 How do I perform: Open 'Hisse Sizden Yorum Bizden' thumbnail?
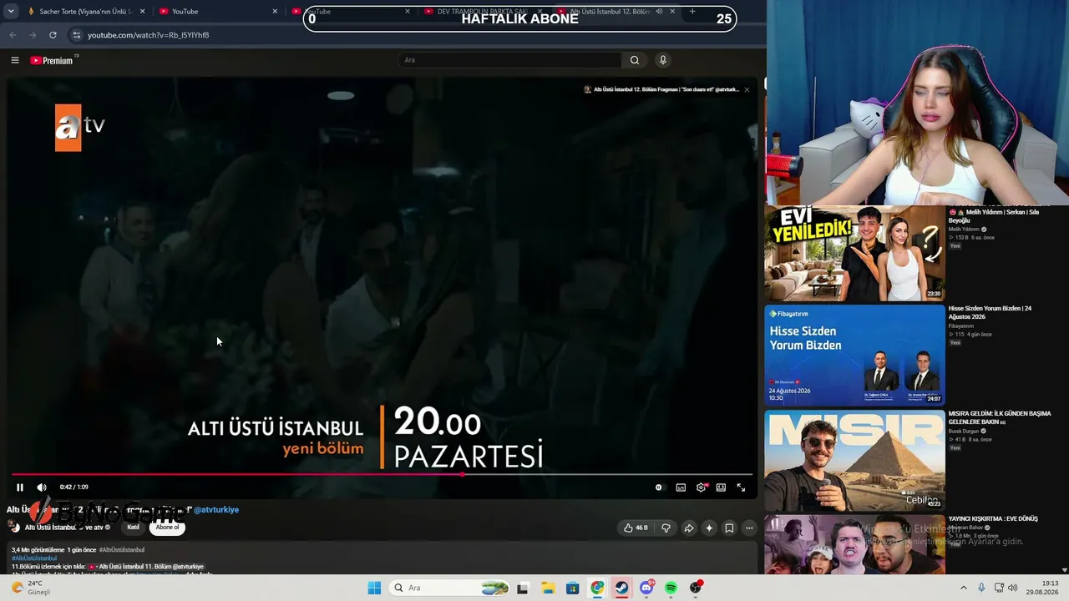[854, 356]
